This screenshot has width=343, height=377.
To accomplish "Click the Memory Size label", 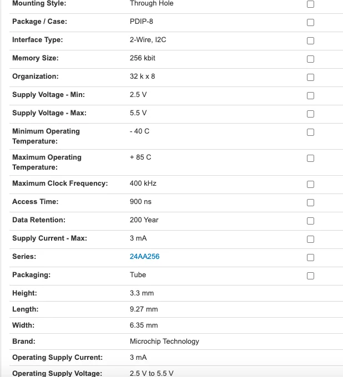I will [x=36, y=58].
